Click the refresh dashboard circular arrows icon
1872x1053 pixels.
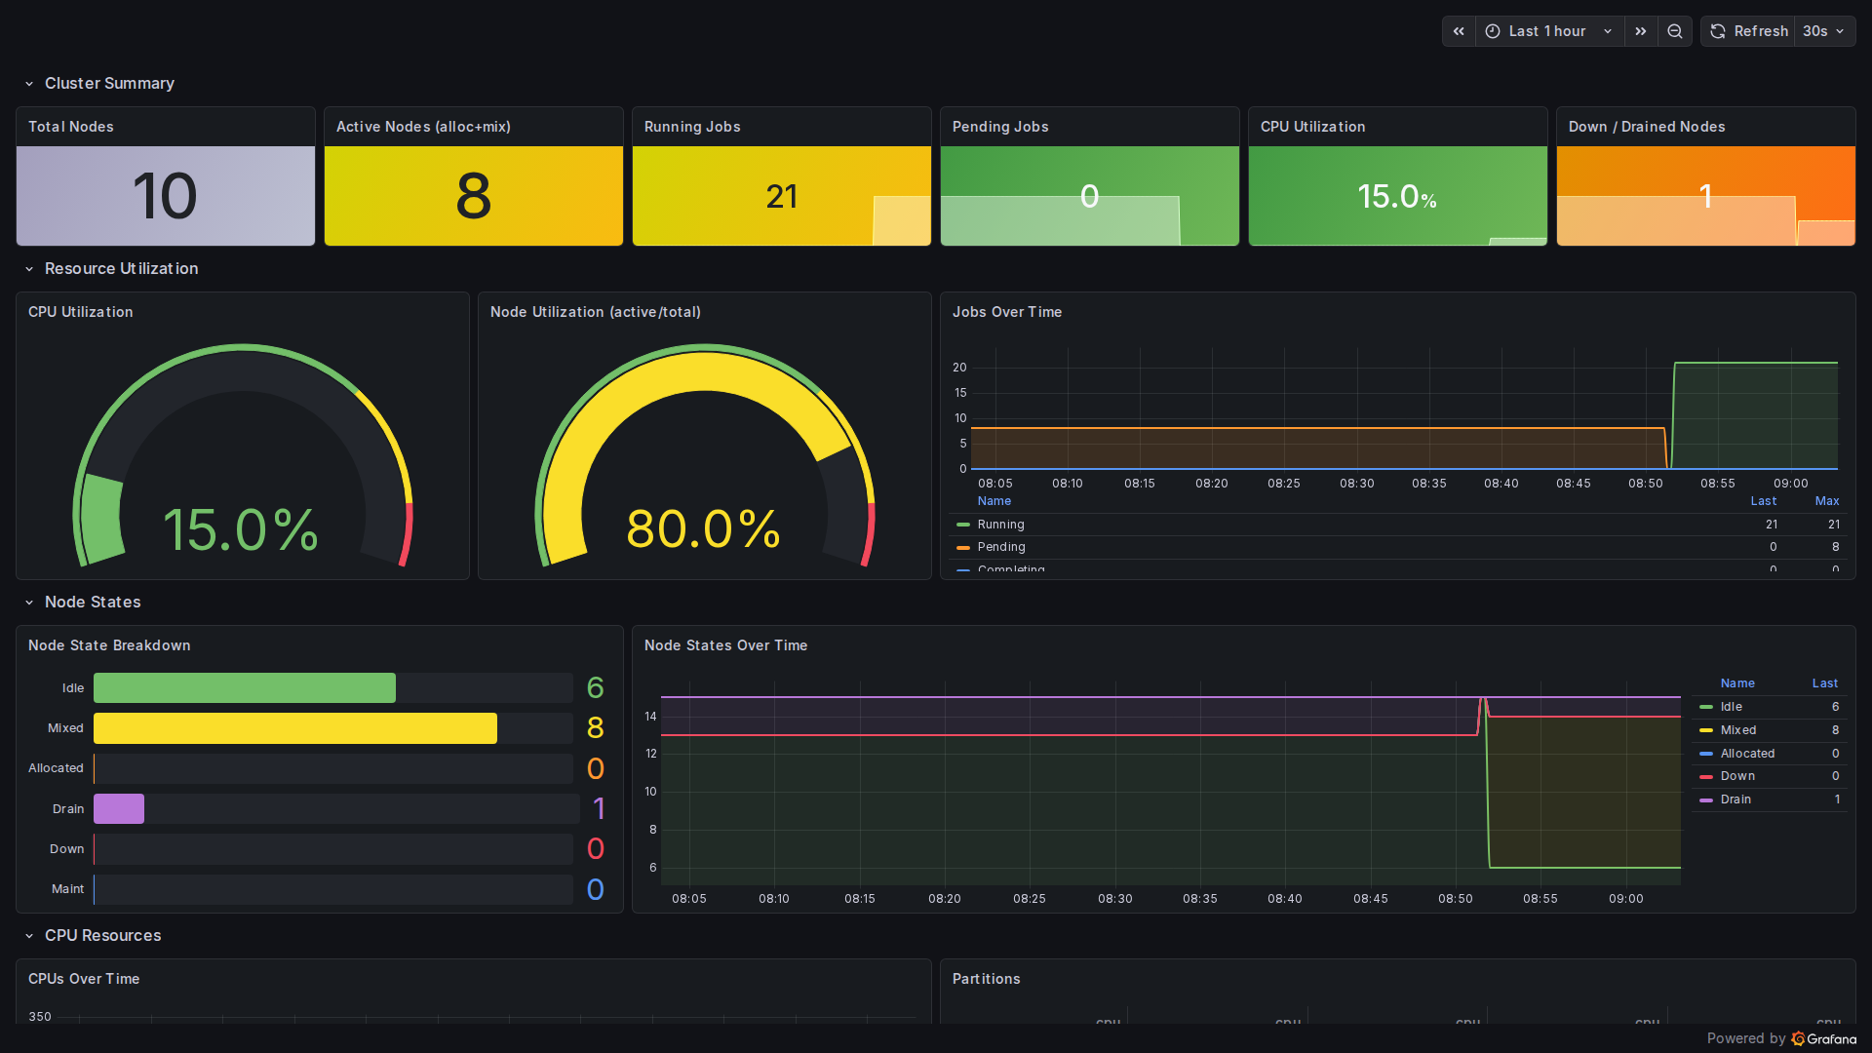(1718, 31)
